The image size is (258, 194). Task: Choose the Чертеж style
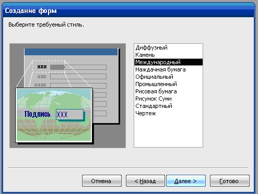168,113
